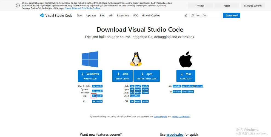Toggle the dark theme moon icon

click(186, 15)
